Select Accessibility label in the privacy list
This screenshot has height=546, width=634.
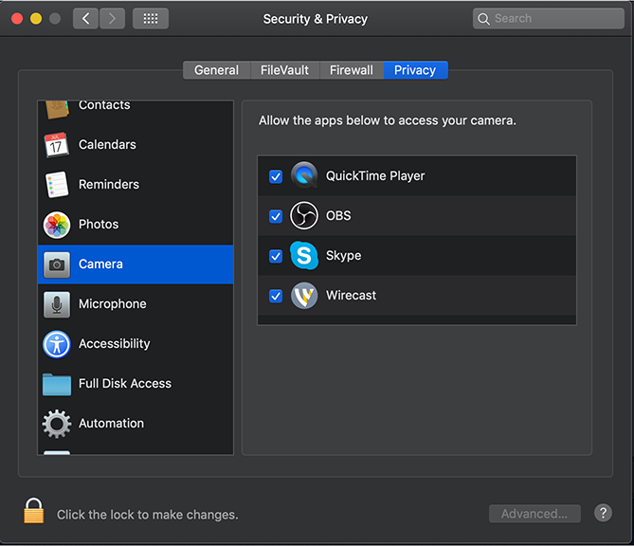(114, 344)
